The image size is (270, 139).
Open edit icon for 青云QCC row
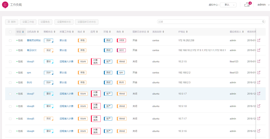click(259, 50)
